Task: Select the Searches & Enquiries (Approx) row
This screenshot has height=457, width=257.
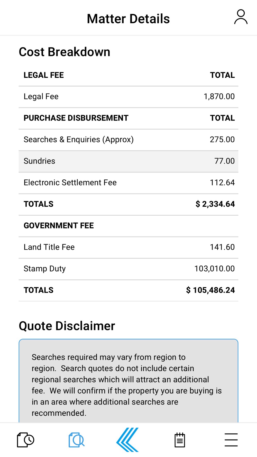Action: pos(128,140)
